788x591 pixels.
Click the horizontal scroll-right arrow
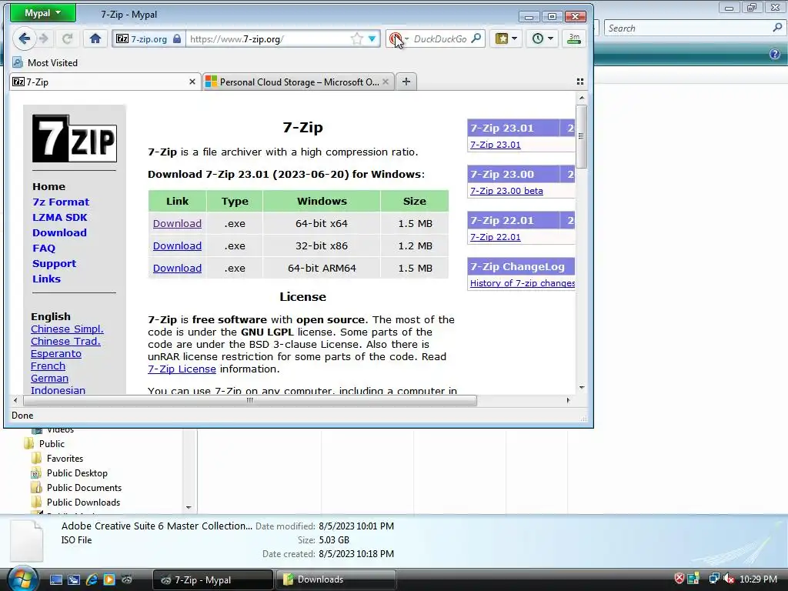569,400
